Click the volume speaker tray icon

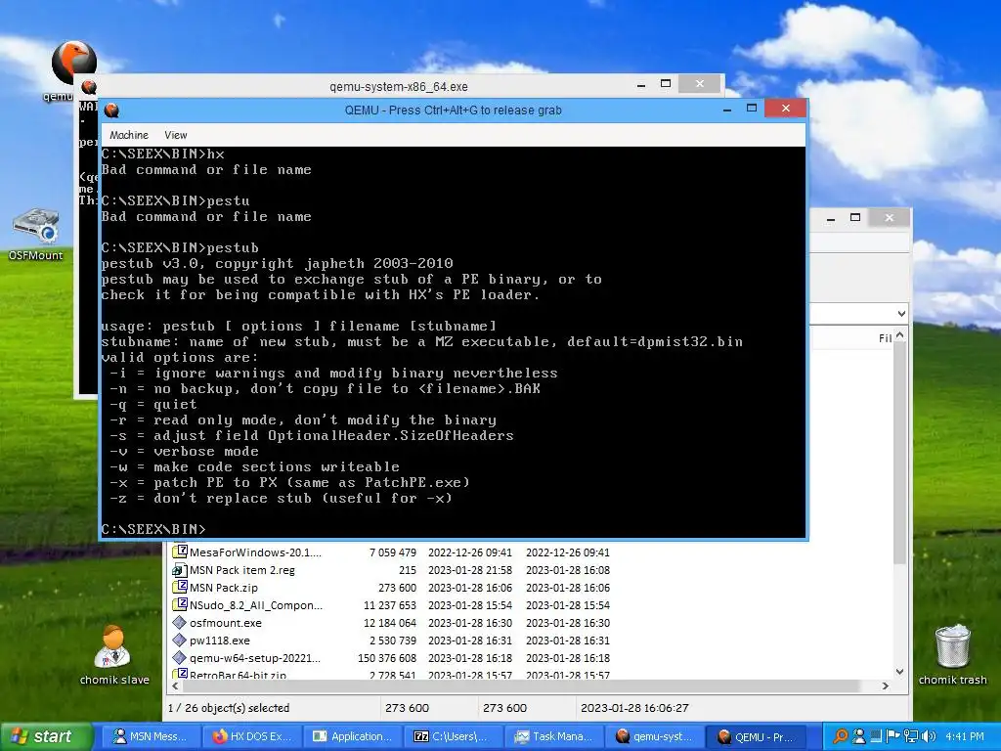(x=929, y=736)
